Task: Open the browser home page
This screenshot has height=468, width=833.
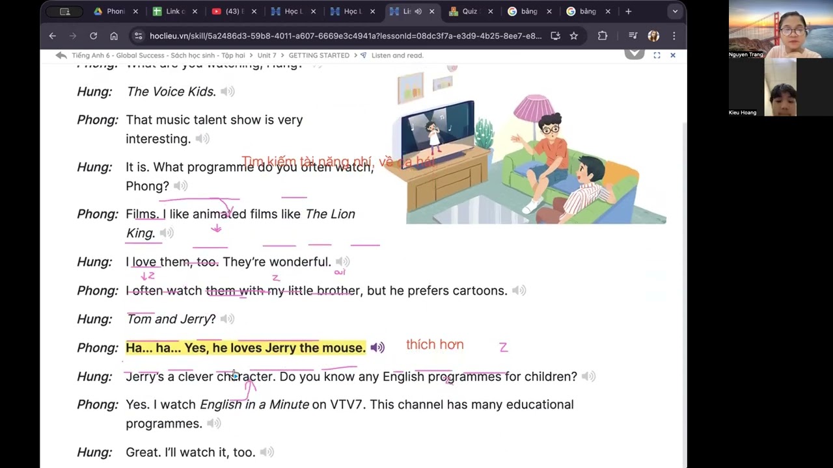Action: click(114, 36)
